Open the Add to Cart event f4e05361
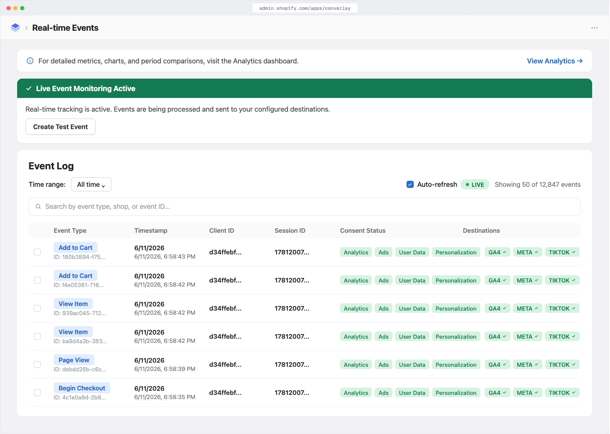The width and height of the screenshot is (610, 434). tap(75, 276)
